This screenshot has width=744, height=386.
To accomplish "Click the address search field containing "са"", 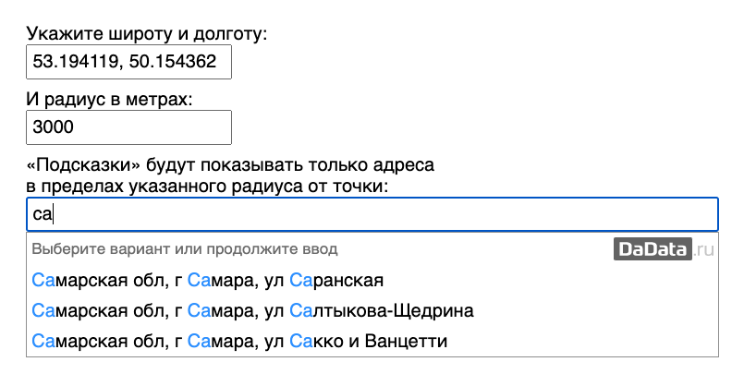I will (372, 214).
